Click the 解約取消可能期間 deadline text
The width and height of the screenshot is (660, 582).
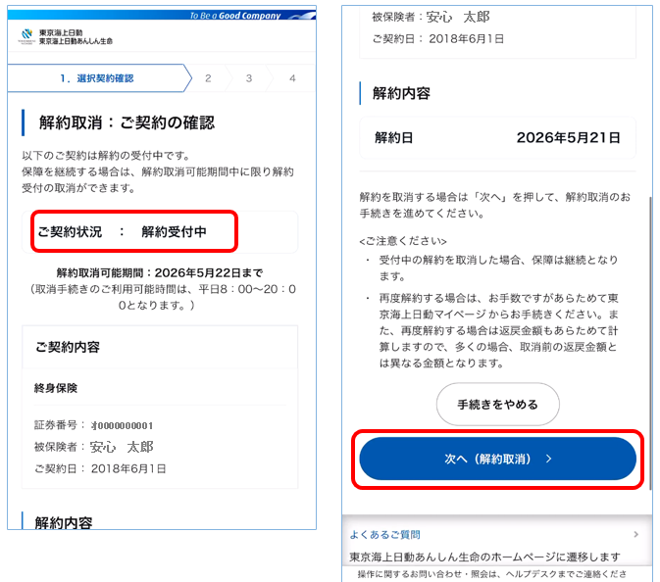coord(161,272)
